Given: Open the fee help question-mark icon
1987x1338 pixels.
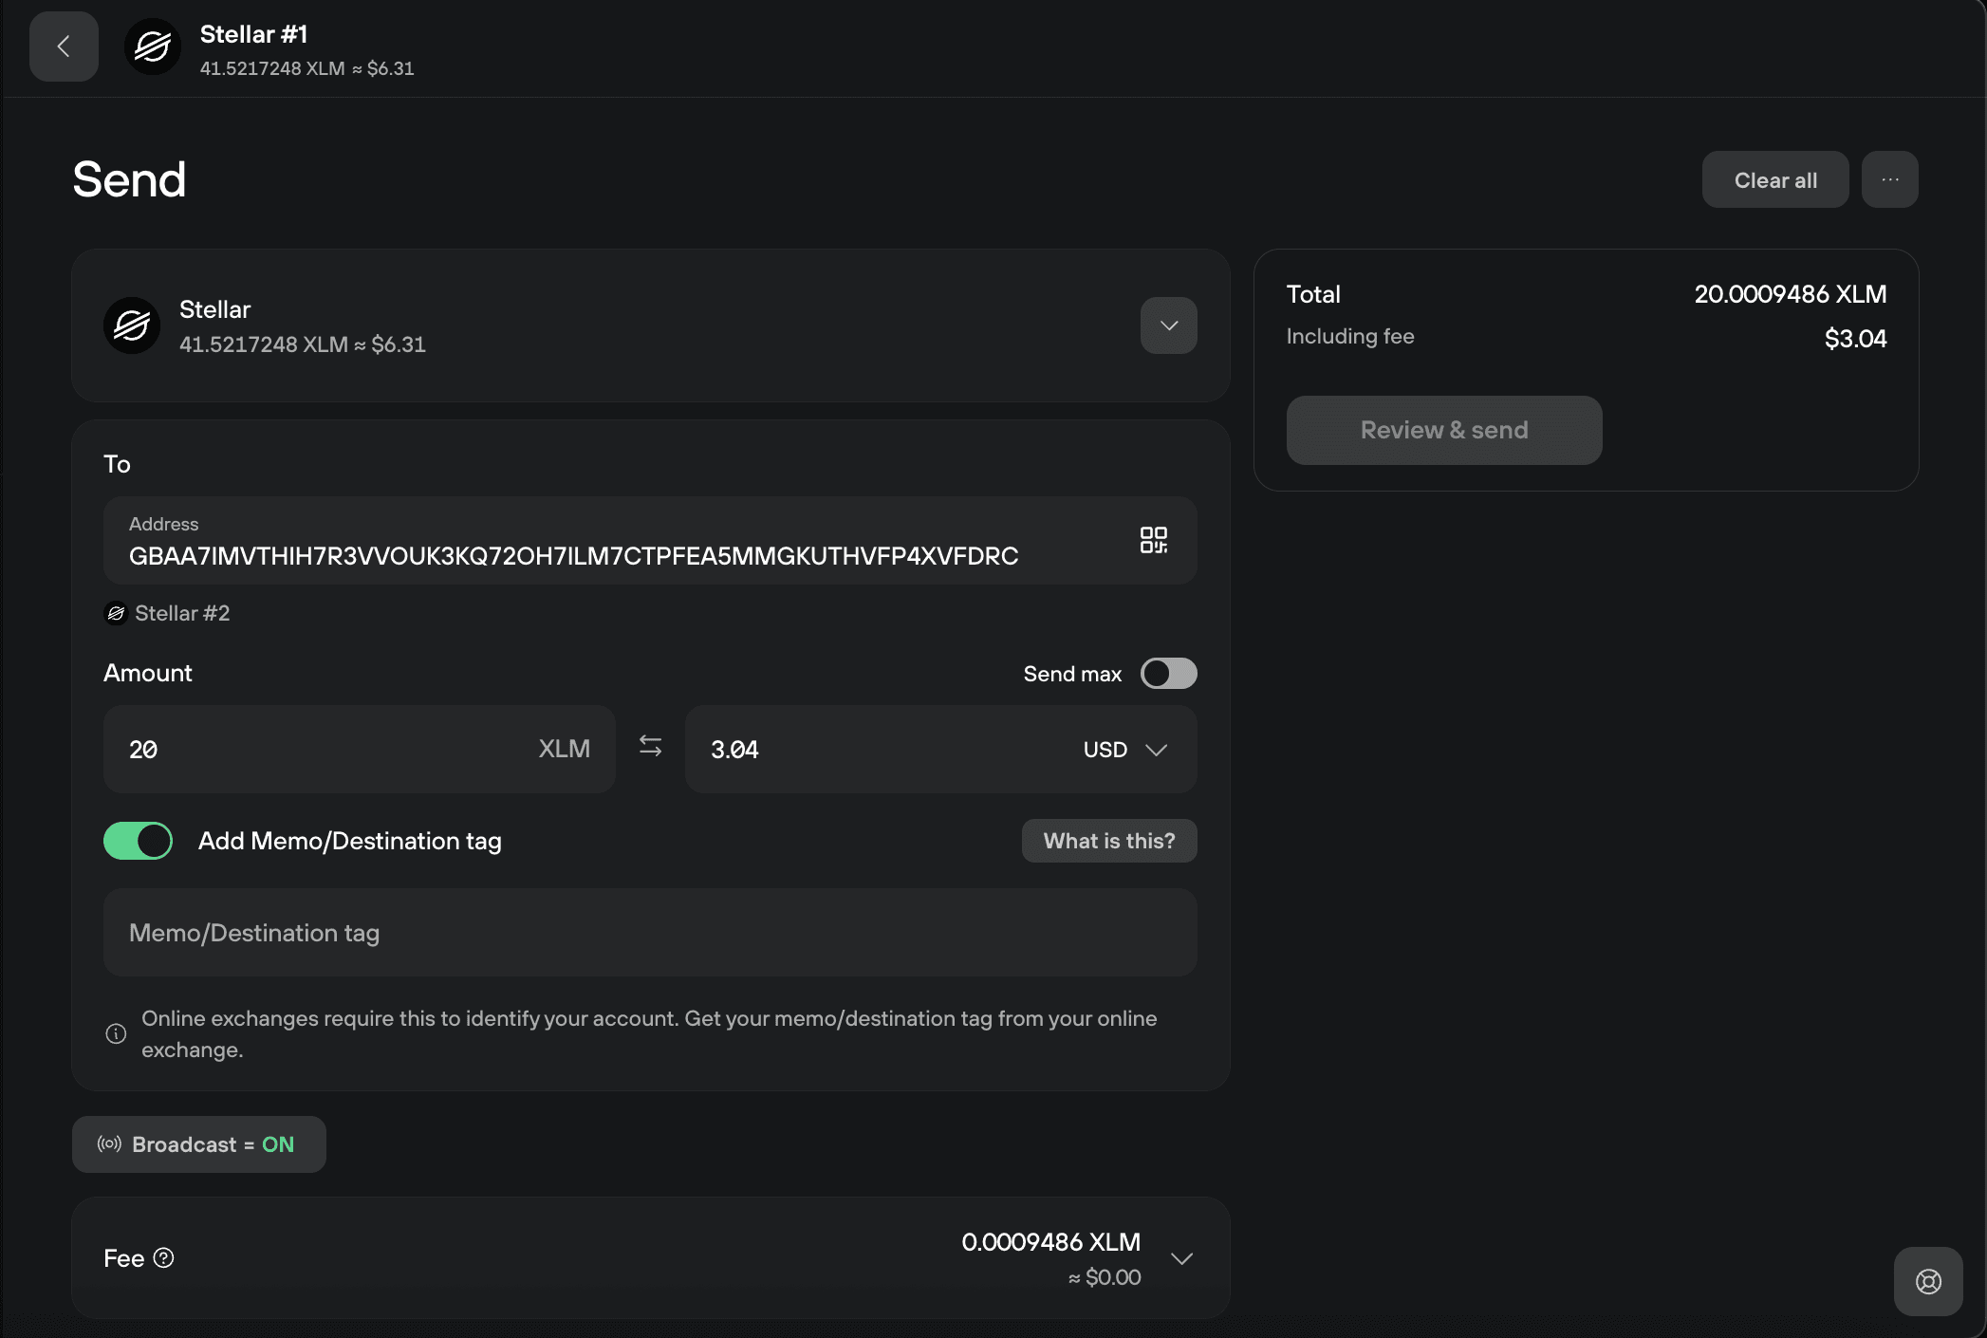Looking at the screenshot, I should 164,1257.
